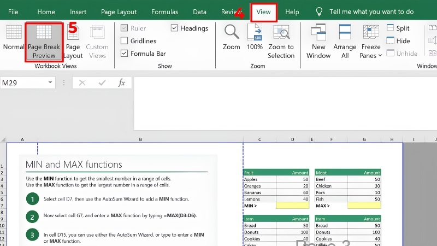Click the green step 1 circle

click(32, 199)
